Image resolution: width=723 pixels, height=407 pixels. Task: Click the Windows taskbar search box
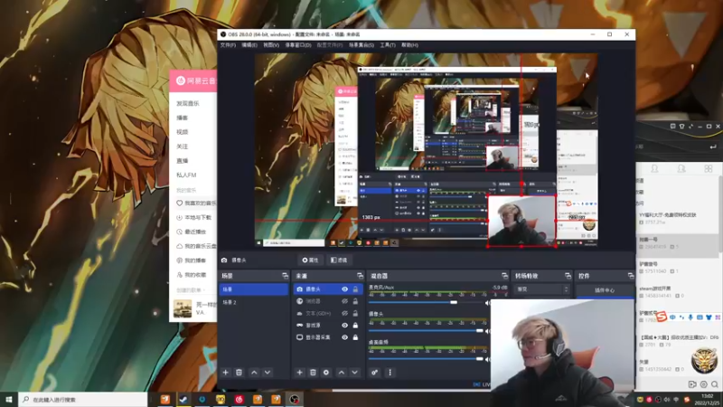click(x=83, y=399)
